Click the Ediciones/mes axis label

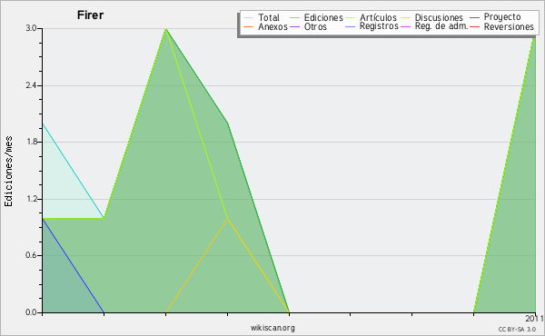[8, 171]
